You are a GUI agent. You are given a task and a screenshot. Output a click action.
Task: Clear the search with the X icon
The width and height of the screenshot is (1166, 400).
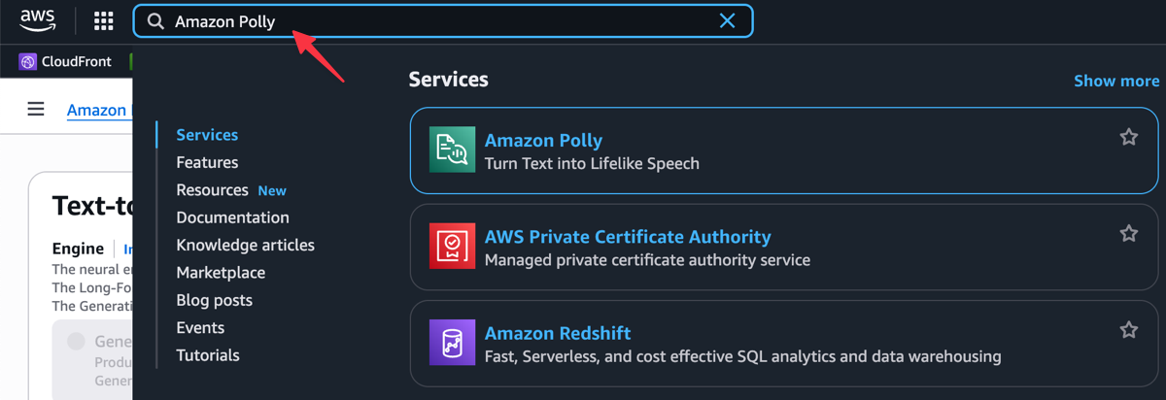pyautogui.click(x=727, y=21)
